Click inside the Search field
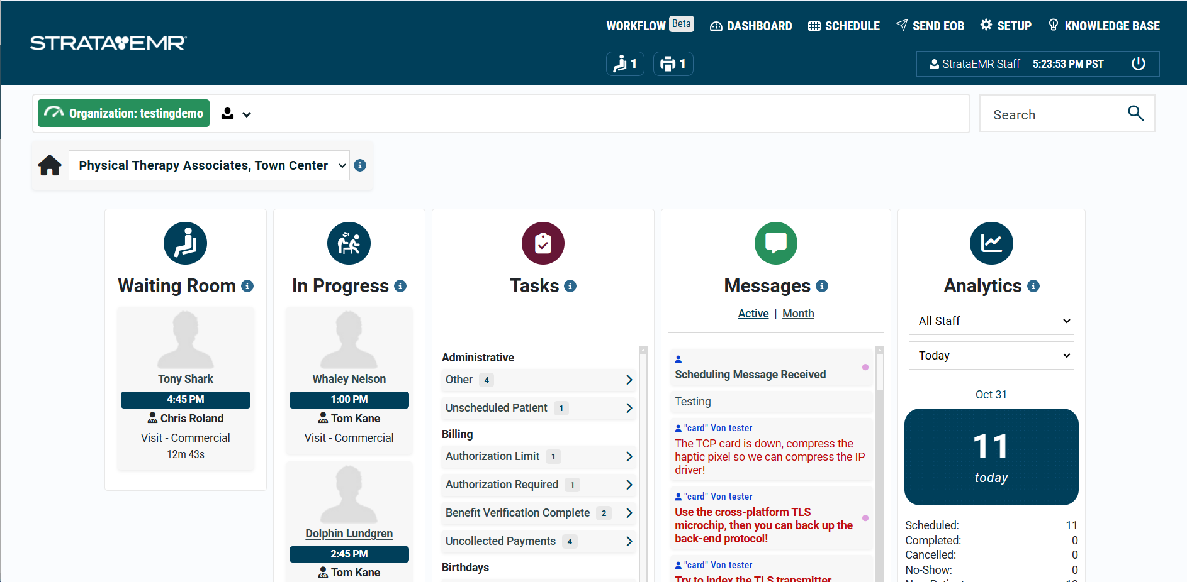 tap(1057, 114)
